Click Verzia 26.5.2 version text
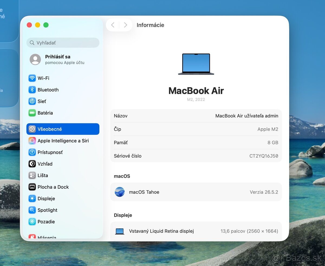325x266 pixels. pos(264,192)
